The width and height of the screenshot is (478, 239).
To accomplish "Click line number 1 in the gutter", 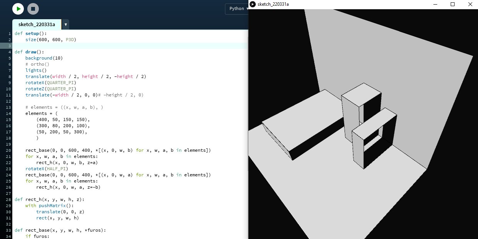I will point(9,33).
